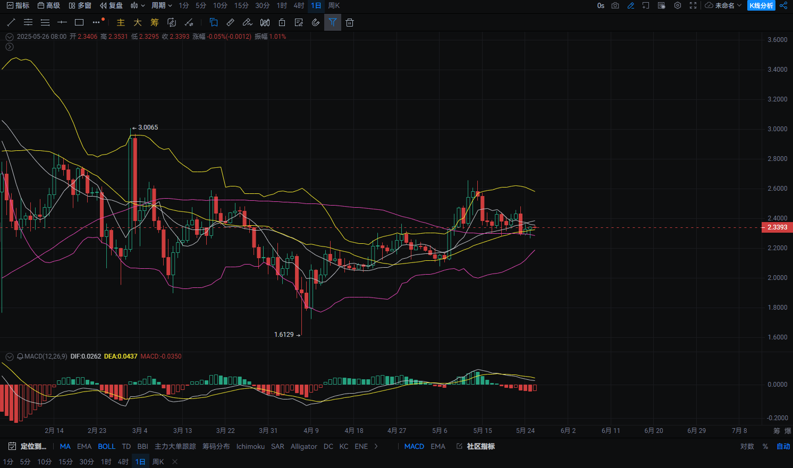Click the share icon

pyautogui.click(x=783, y=5)
